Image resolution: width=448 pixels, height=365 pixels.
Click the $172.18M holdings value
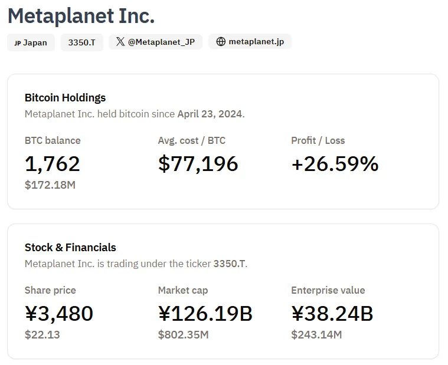point(50,185)
